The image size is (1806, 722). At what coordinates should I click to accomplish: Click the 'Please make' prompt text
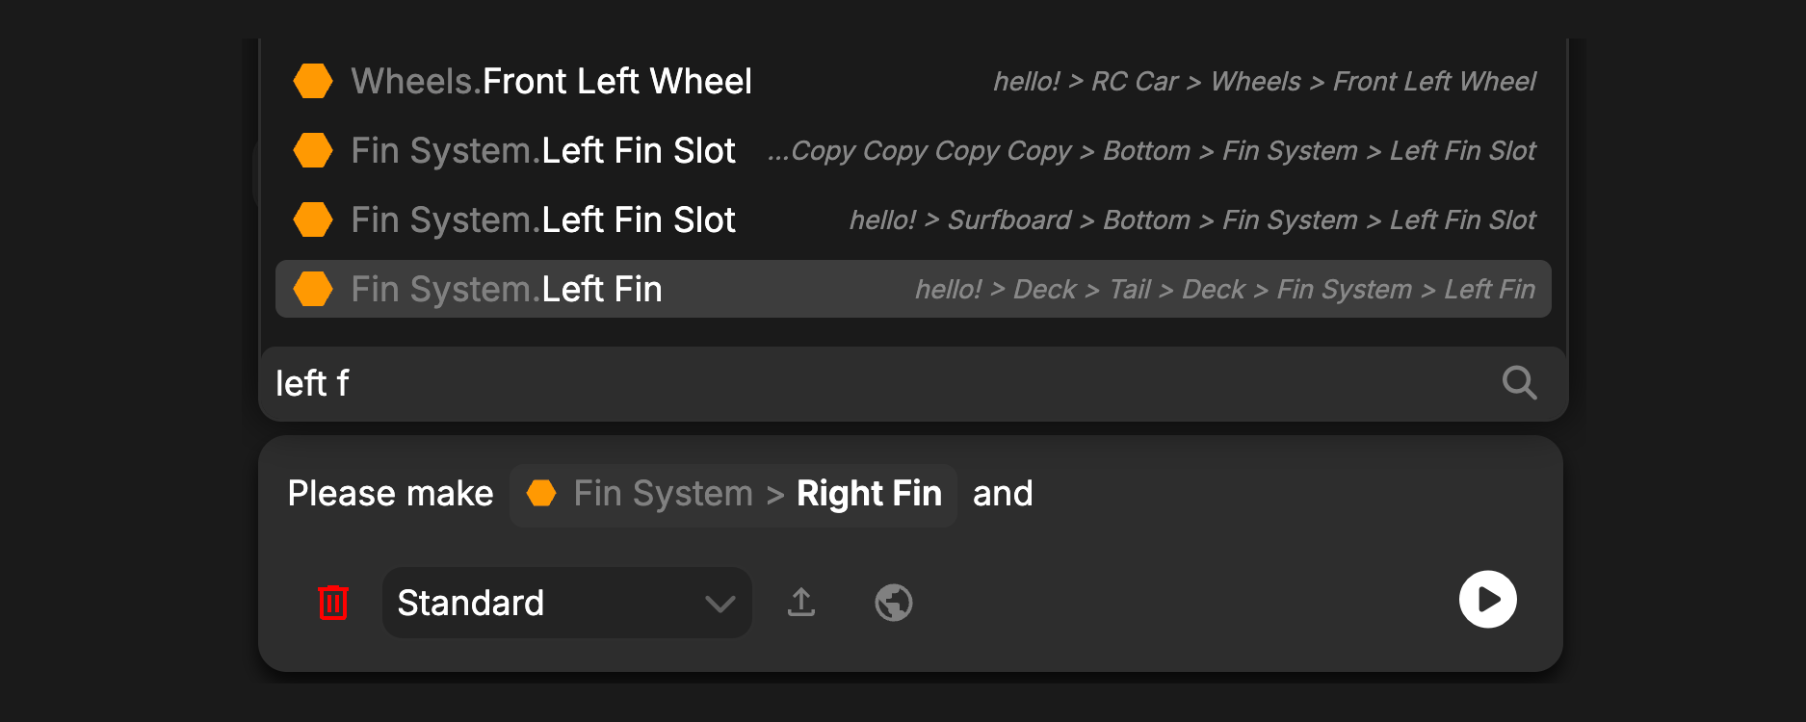[390, 494]
